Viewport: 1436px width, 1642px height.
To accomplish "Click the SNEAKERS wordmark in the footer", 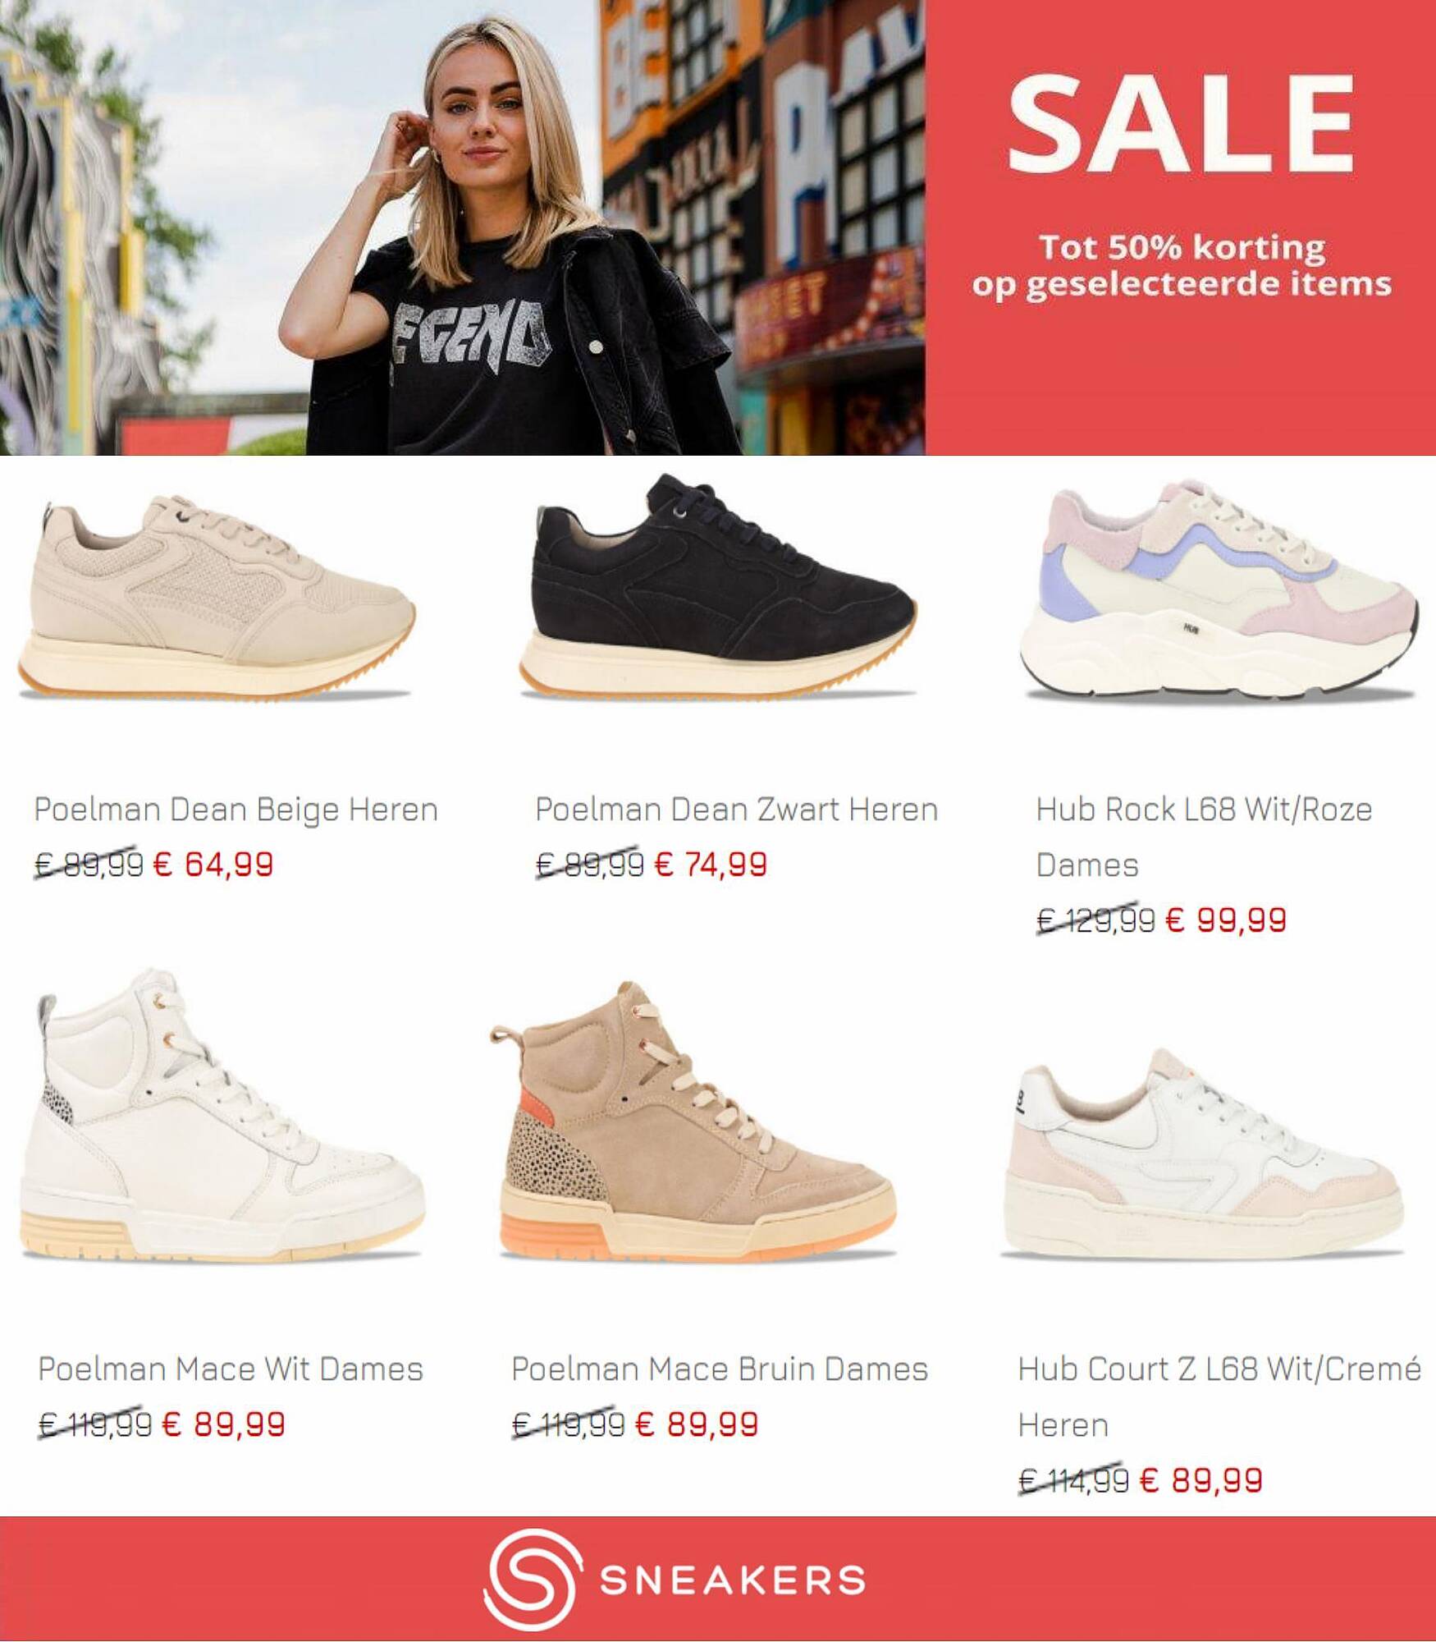I will point(733,1580).
